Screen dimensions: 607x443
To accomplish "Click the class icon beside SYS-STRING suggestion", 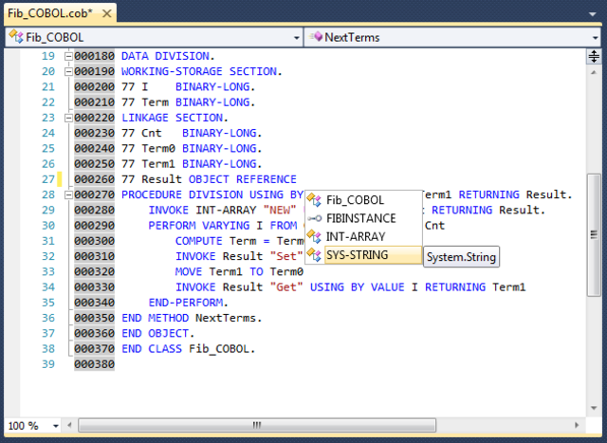I will pos(314,255).
